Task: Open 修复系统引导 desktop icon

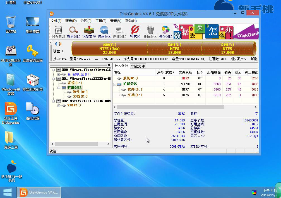Action: pyautogui.click(x=33, y=82)
